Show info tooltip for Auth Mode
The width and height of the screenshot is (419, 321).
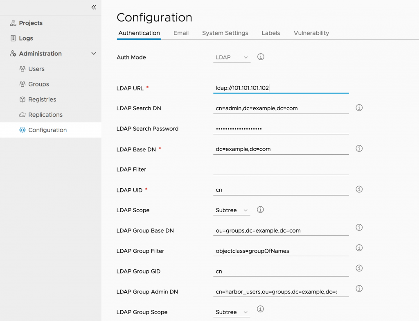tap(261, 57)
